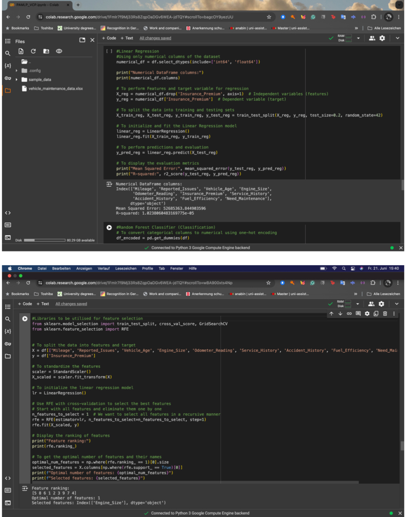Run the Random Forest Classifier cell
Image resolution: width=407 pixels, height=517 pixels.
pyautogui.click(x=109, y=228)
